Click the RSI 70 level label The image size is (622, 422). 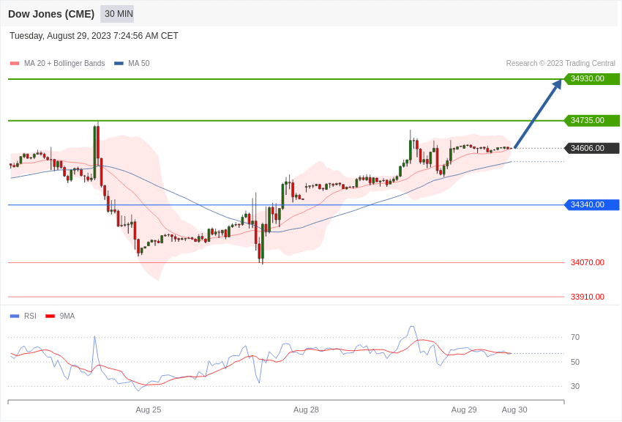point(575,338)
